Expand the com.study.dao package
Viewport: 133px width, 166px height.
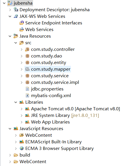(x=22, y=56)
